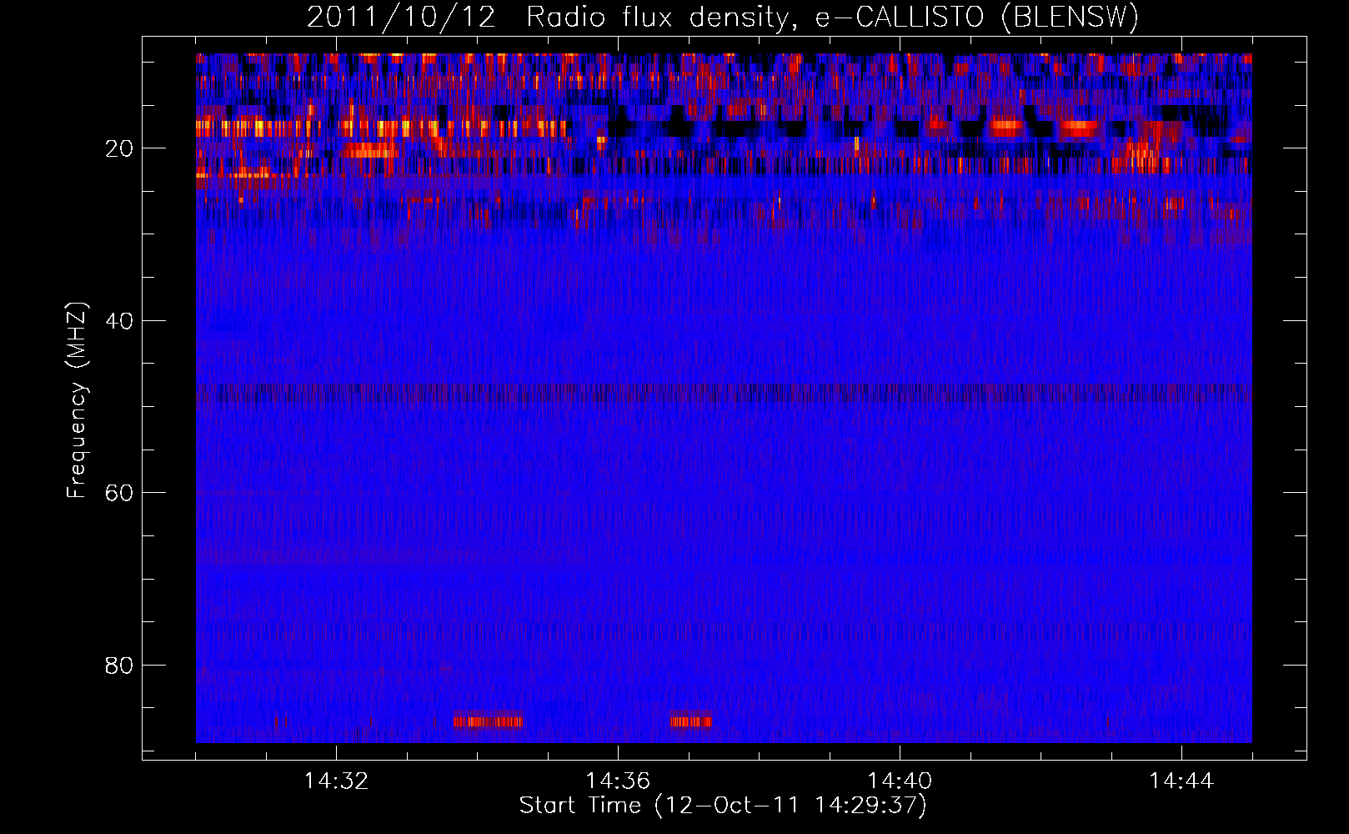
Task: Click the dark horizontal band near 48 MHz
Action: click(724, 393)
